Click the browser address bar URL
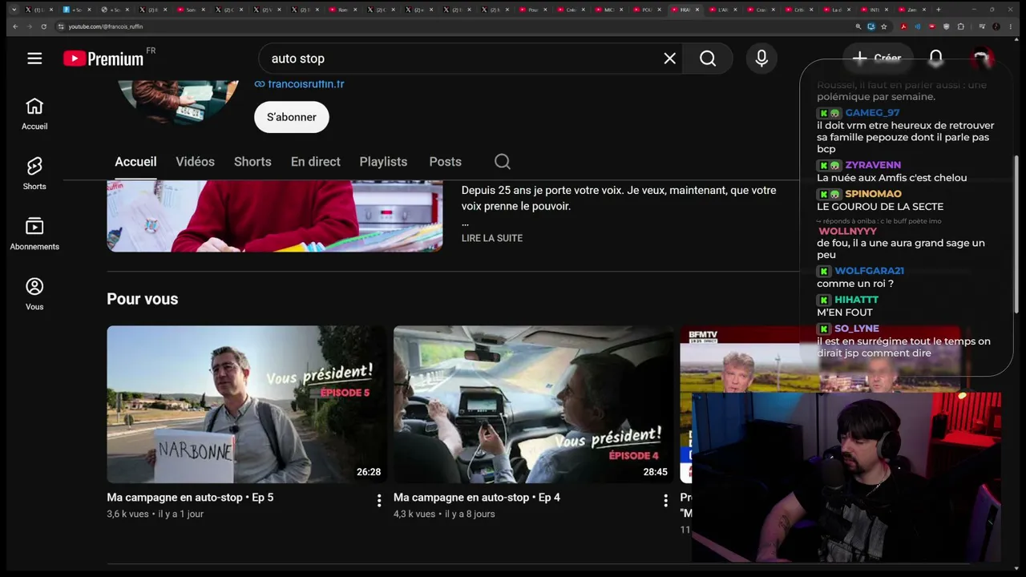 [106, 26]
